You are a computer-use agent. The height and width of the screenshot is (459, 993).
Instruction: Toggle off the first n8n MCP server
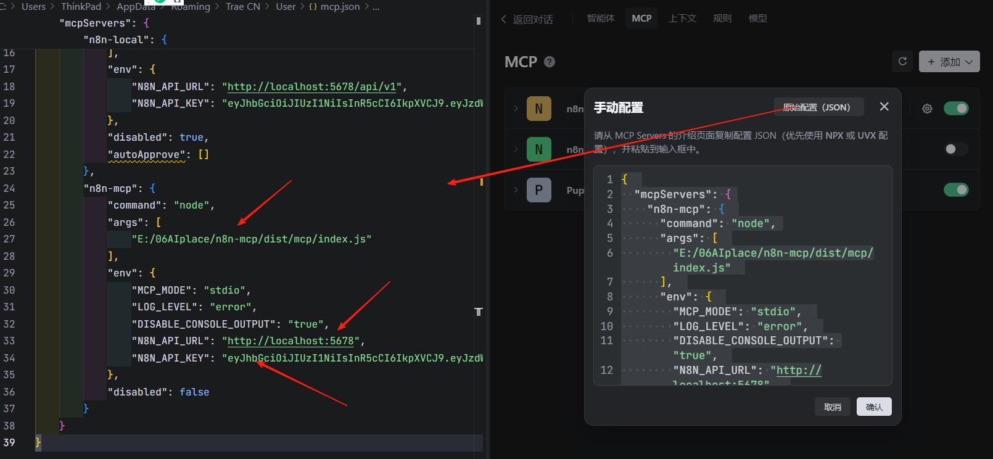pos(956,109)
